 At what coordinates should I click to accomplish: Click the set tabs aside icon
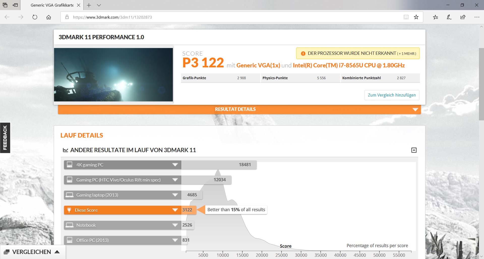[15, 5]
